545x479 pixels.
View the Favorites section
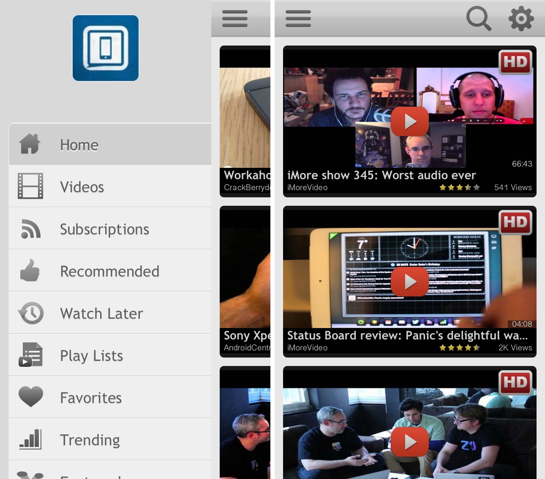(110, 397)
